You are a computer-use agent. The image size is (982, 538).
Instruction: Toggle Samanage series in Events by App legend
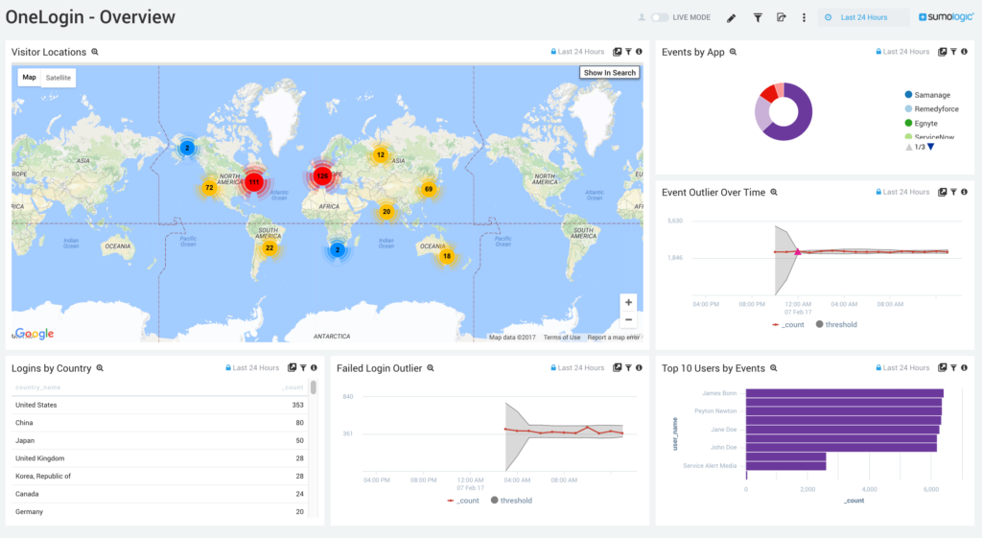927,95
